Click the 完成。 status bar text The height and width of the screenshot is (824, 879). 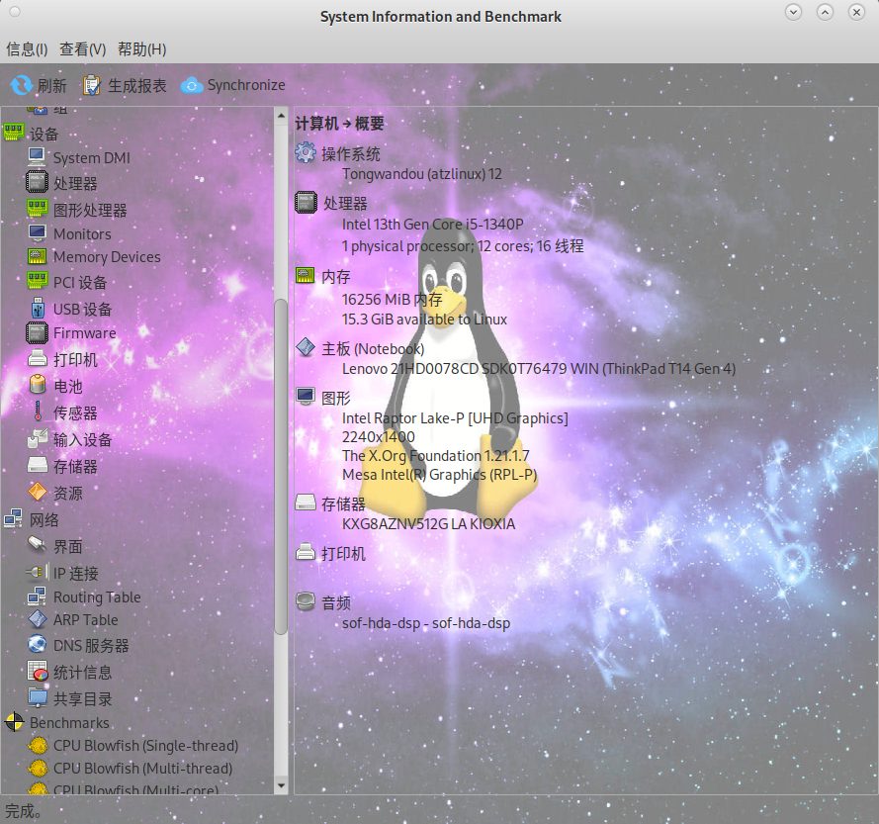click(x=23, y=811)
